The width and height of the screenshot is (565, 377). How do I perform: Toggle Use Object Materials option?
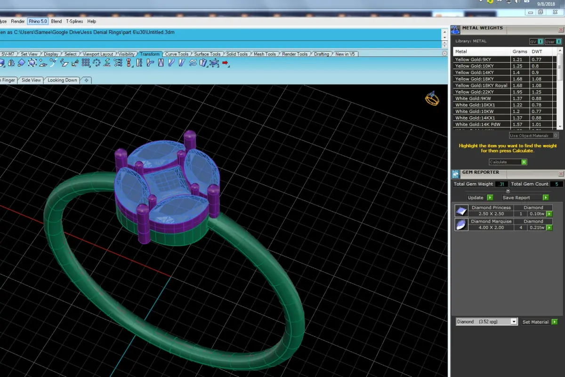pyautogui.click(x=534, y=136)
